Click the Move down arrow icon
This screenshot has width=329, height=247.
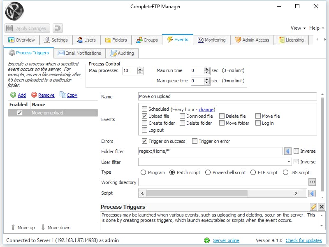pos(43,228)
